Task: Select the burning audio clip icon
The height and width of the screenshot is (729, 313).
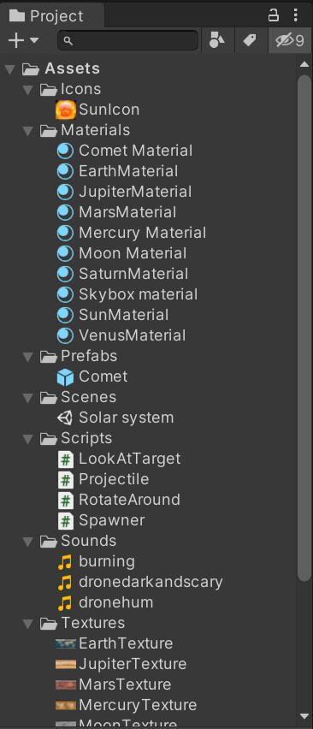Action: point(65,562)
